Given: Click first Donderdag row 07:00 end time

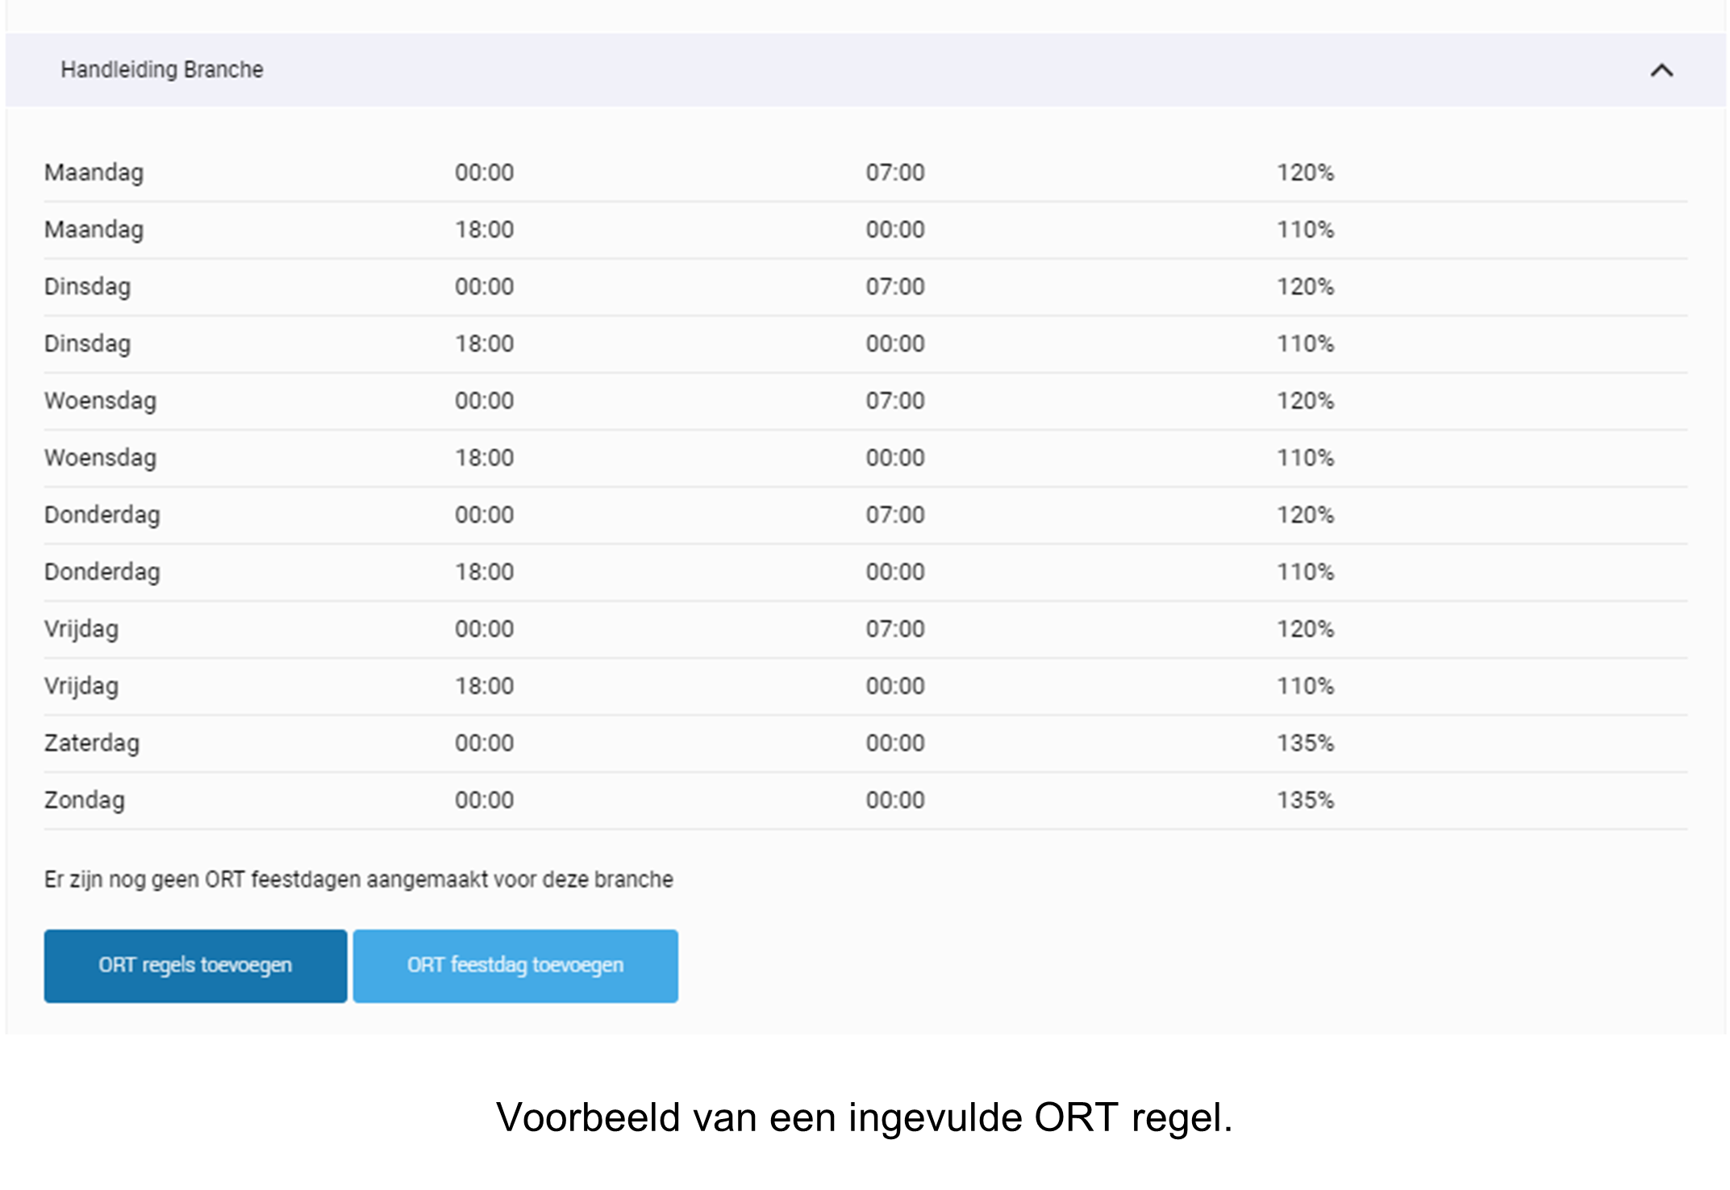Looking at the screenshot, I should pos(894,514).
